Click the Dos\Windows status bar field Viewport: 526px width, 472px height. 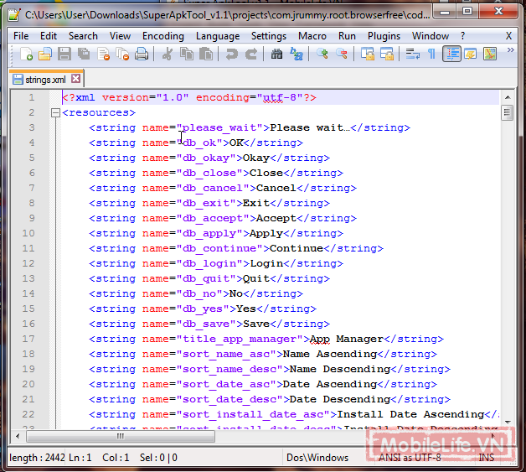click(317, 458)
